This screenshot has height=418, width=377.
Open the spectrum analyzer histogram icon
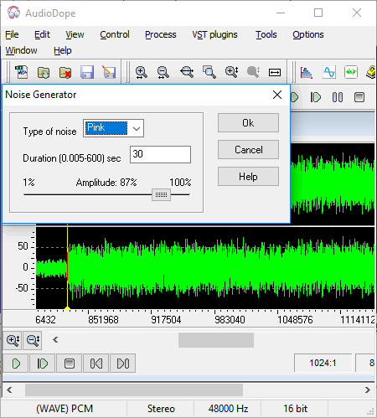pyautogui.click(x=306, y=72)
